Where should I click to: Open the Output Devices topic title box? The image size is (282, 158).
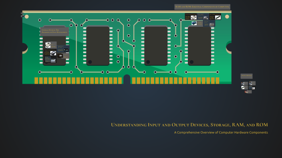coord(247,76)
